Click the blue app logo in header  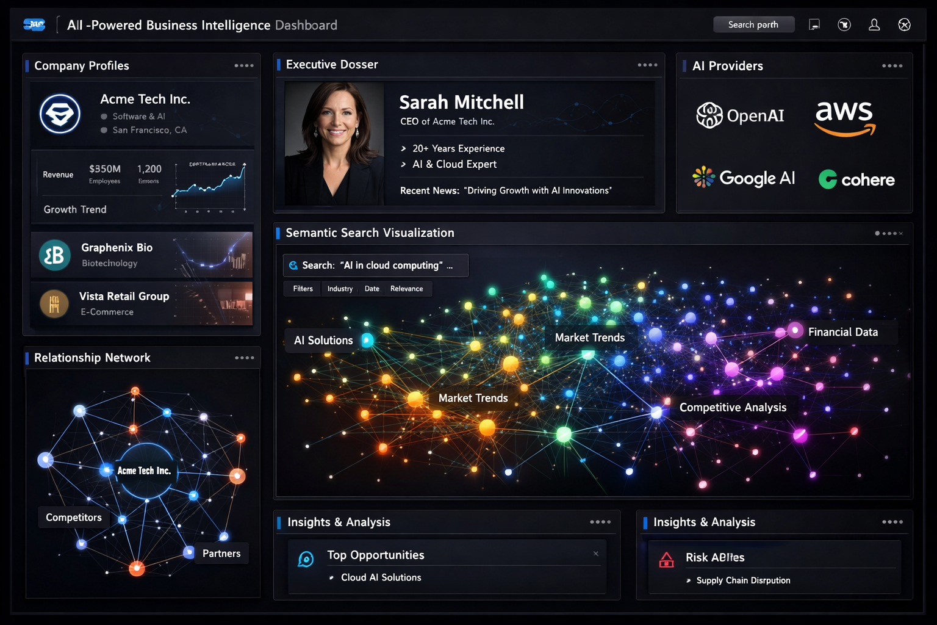click(x=34, y=24)
